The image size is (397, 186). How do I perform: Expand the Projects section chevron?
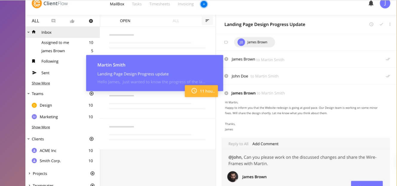point(29,173)
